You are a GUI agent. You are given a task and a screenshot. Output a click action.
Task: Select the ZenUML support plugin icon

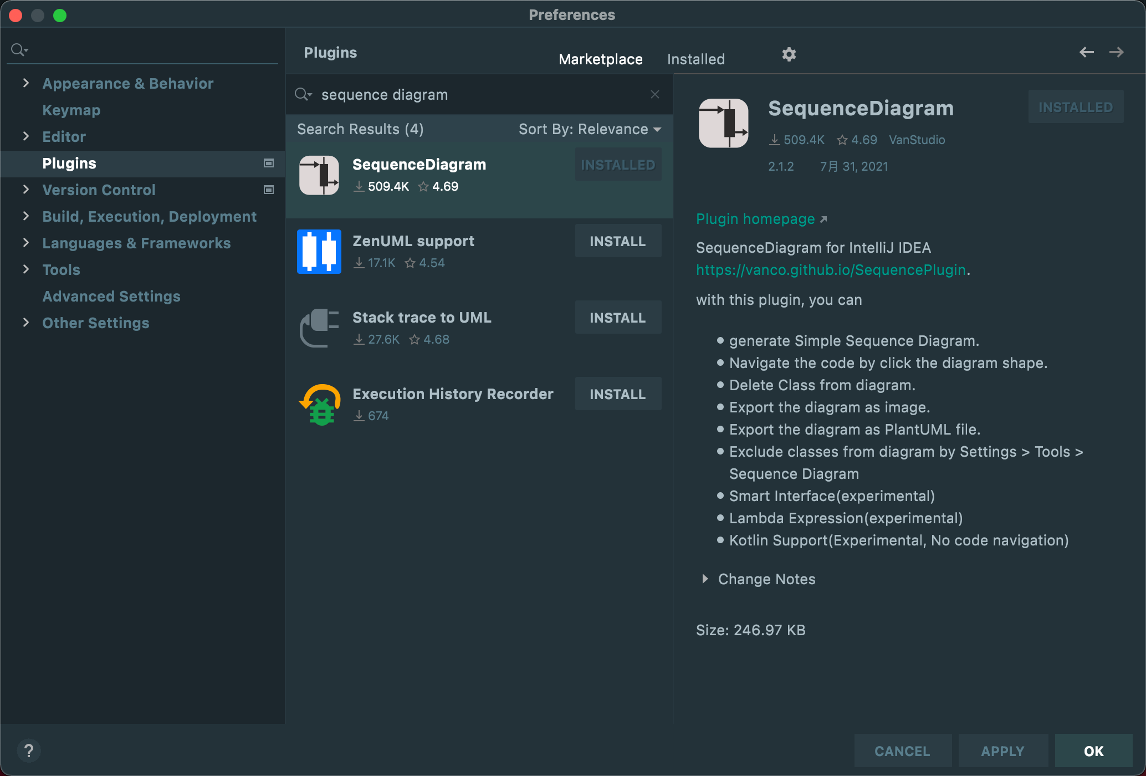click(x=319, y=252)
